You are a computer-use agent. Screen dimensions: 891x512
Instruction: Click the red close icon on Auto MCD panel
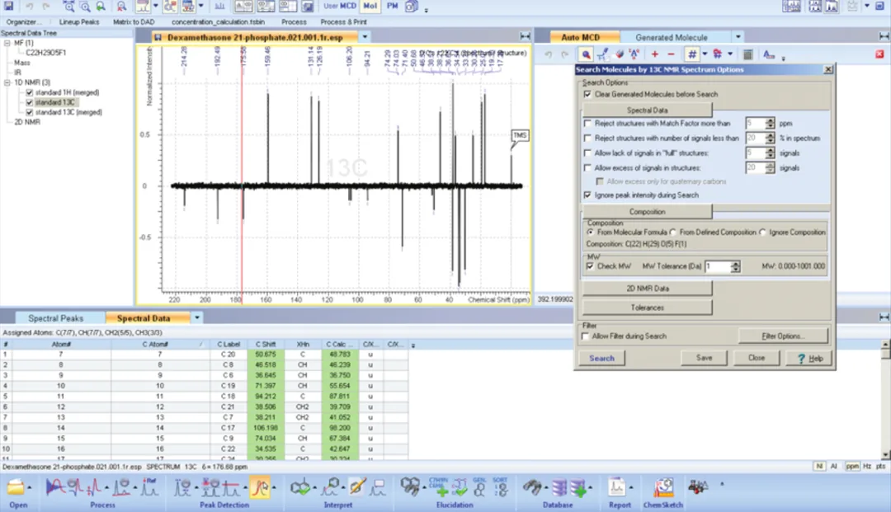[x=879, y=54]
